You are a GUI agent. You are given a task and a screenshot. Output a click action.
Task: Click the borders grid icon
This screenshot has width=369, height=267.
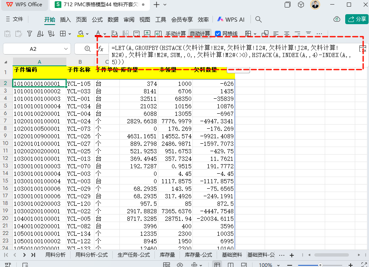(63, 34)
